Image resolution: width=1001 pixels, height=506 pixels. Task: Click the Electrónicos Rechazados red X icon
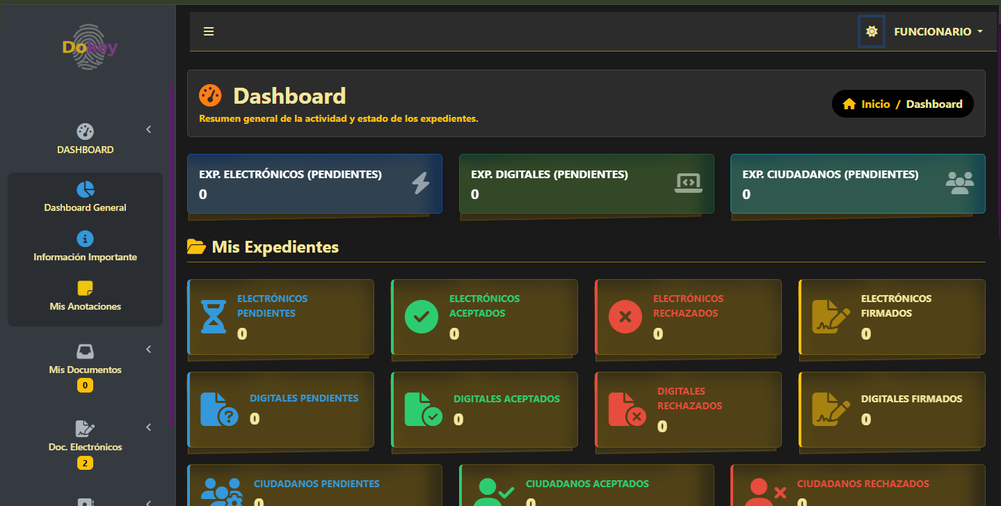625,317
